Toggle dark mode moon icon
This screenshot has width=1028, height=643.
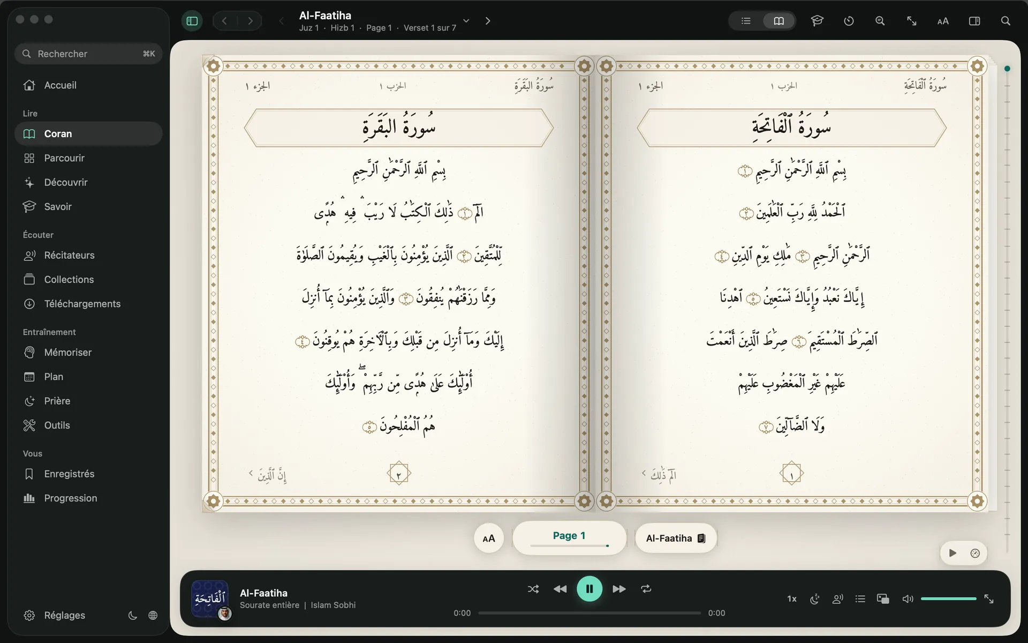click(133, 615)
